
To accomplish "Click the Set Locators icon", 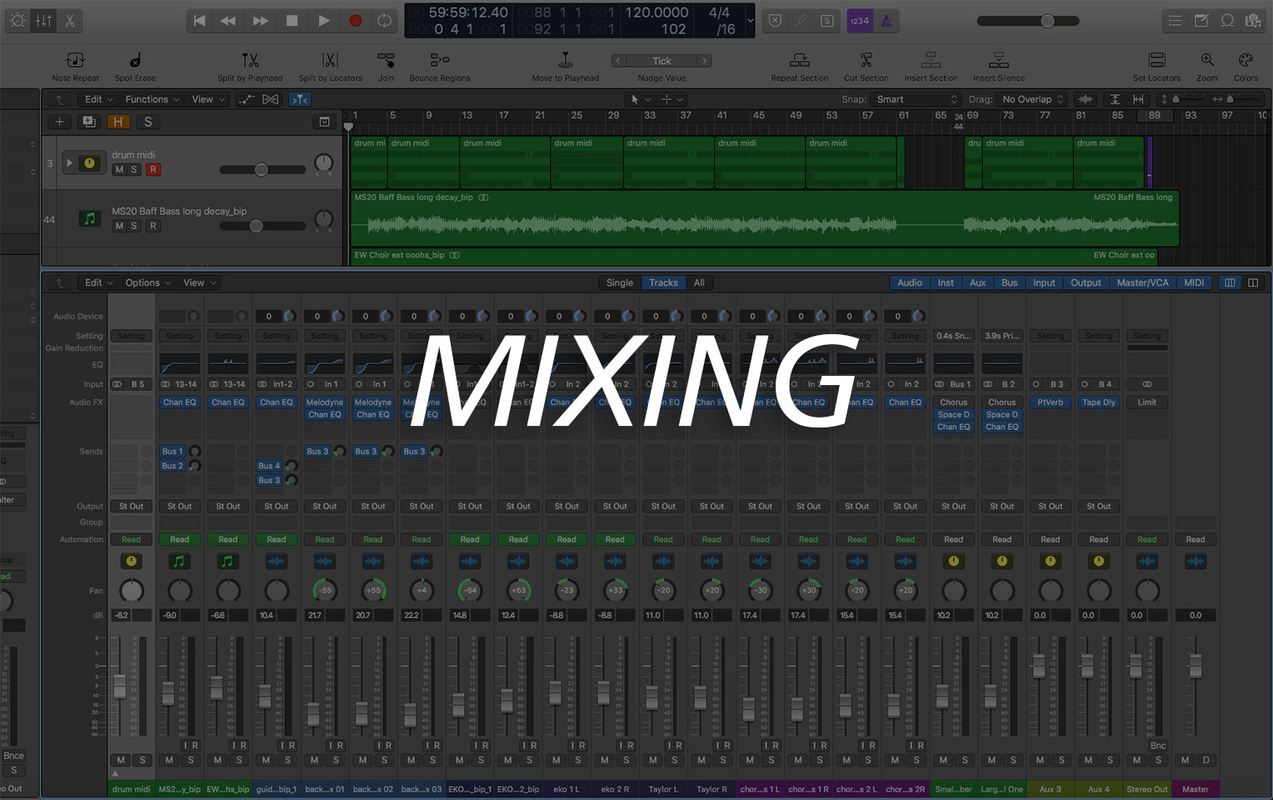I will point(1156,61).
